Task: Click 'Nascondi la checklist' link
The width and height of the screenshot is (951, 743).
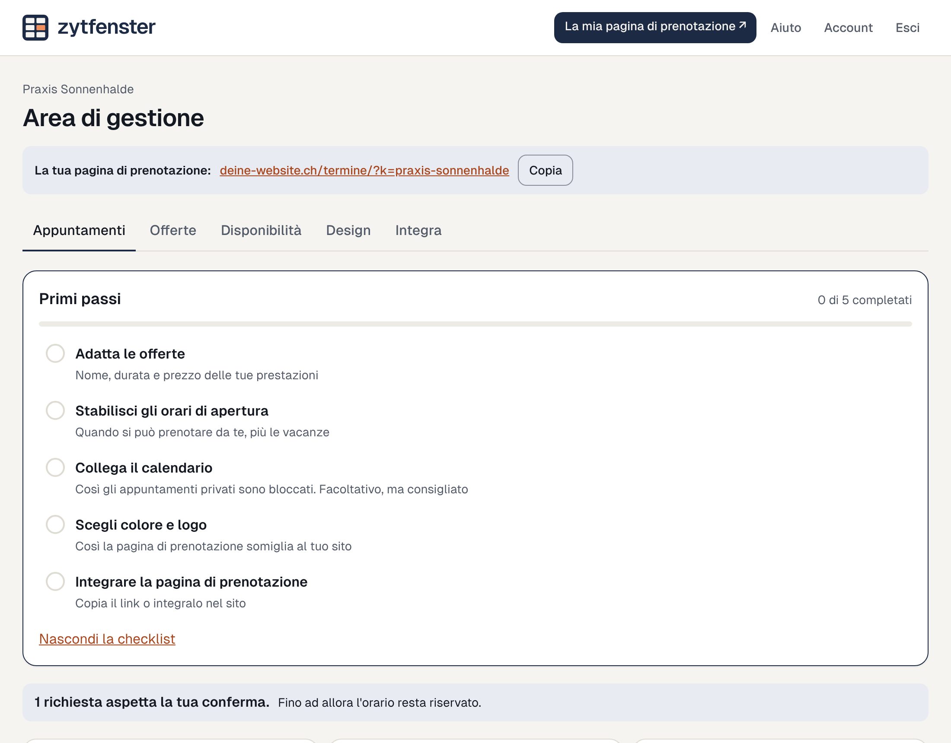Action: point(107,639)
